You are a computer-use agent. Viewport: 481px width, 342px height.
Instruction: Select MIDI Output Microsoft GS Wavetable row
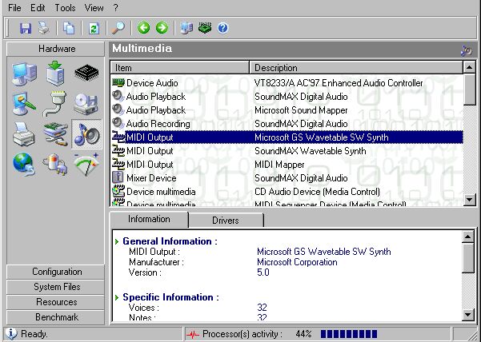coord(287,137)
